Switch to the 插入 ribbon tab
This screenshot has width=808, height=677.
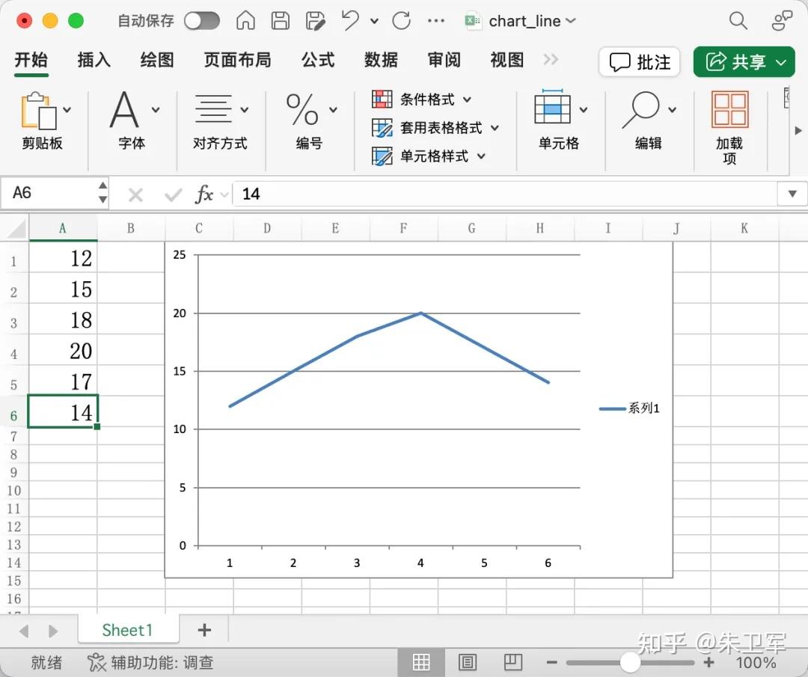pyautogui.click(x=94, y=60)
